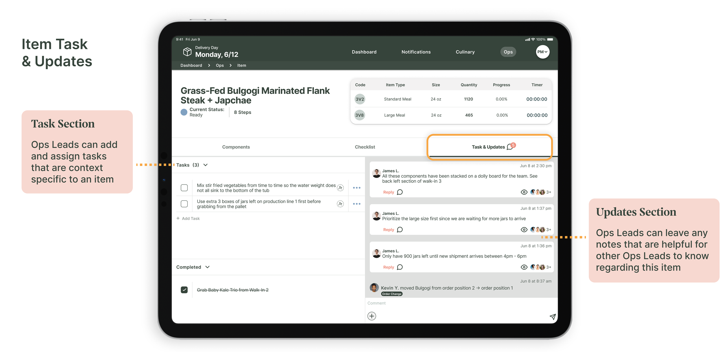Open three-dot menu for stir fried vegetables task
This screenshot has width=724, height=352.
tap(356, 188)
